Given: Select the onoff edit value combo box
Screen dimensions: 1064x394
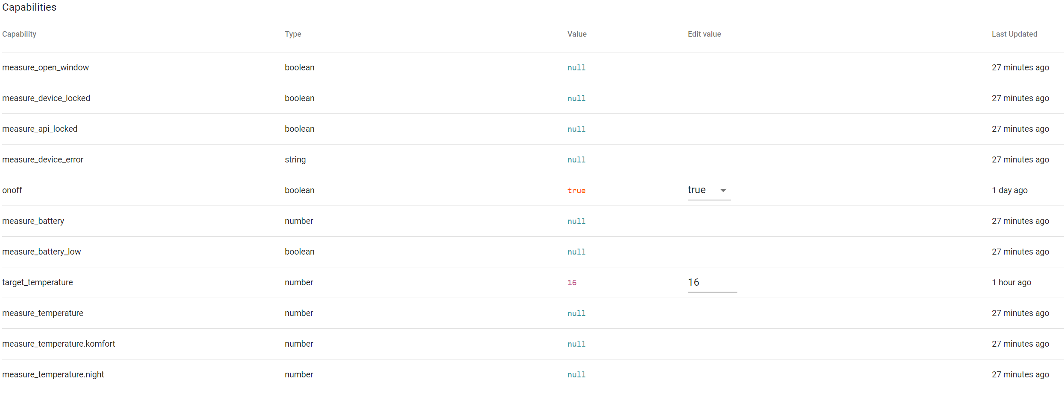Looking at the screenshot, I should pyautogui.click(x=709, y=190).
